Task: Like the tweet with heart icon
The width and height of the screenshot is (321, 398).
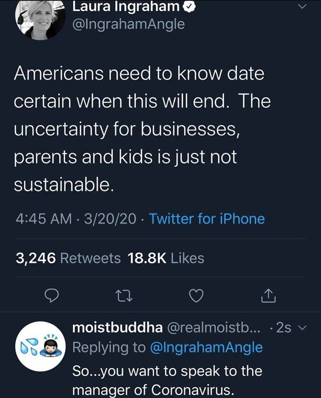Action: [x=196, y=296]
